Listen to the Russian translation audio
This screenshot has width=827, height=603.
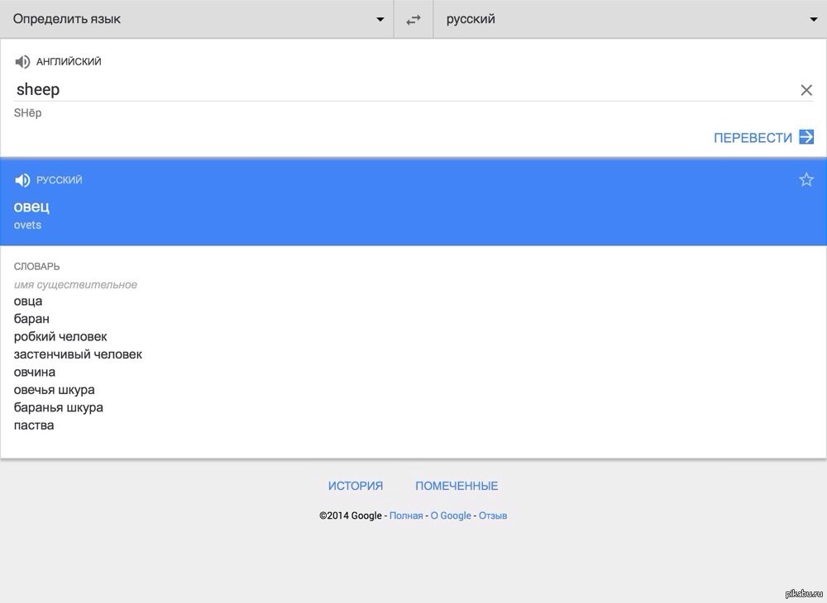point(22,181)
